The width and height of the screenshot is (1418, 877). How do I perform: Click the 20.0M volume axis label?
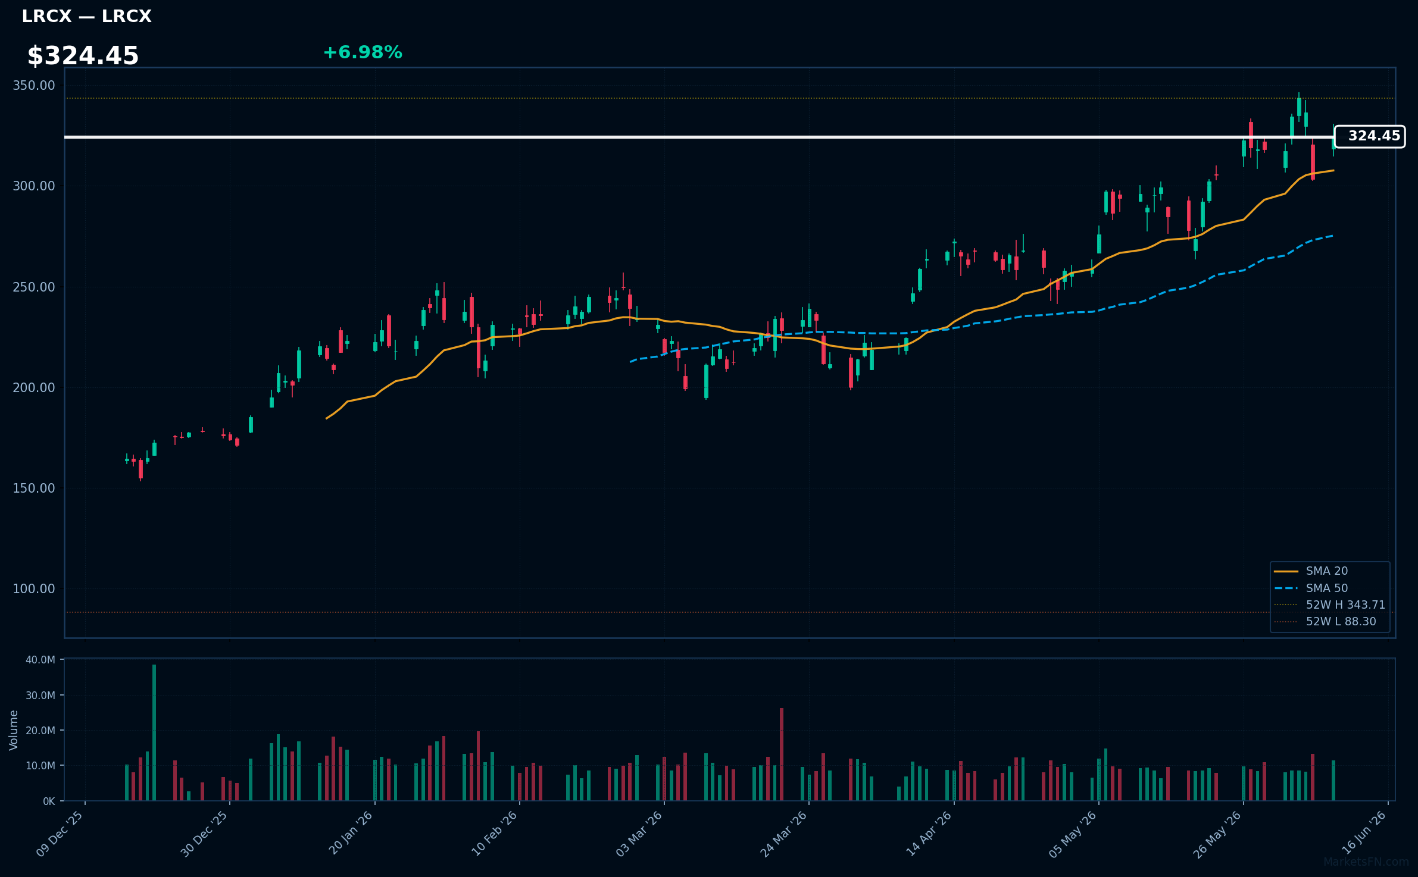click(40, 731)
